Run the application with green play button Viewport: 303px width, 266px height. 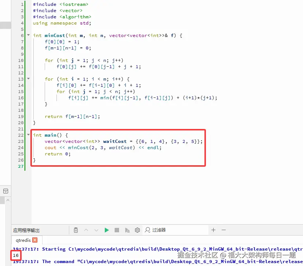tap(107, 230)
